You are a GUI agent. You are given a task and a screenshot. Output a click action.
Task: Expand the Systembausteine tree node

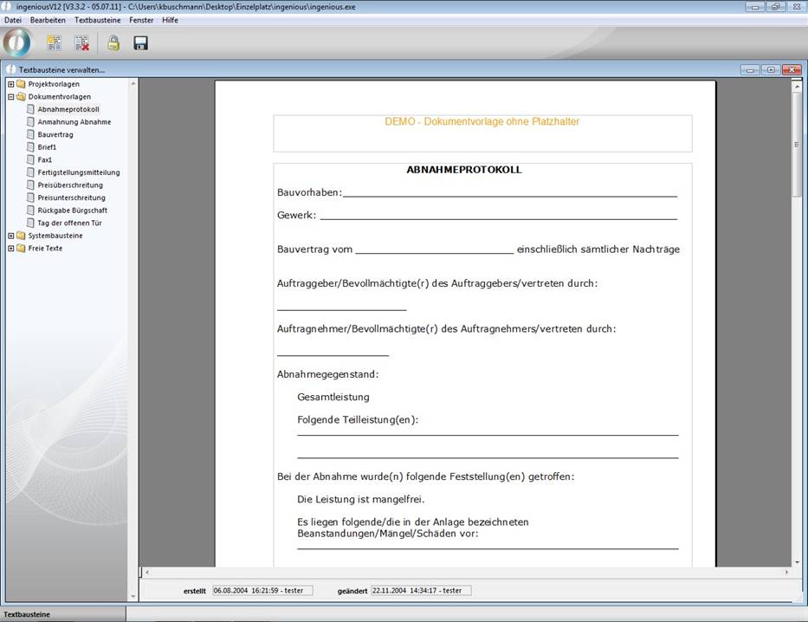click(10, 236)
